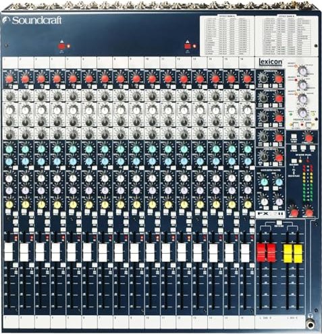Turn white aux 3 output master knob
This screenshot has width=322, height=334.
click(x=264, y=201)
